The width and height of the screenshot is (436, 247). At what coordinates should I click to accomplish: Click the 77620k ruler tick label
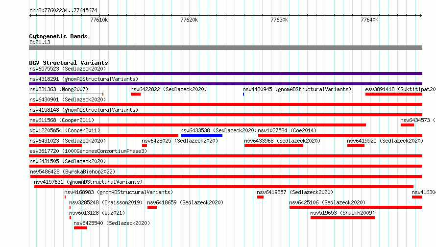[189, 20]
